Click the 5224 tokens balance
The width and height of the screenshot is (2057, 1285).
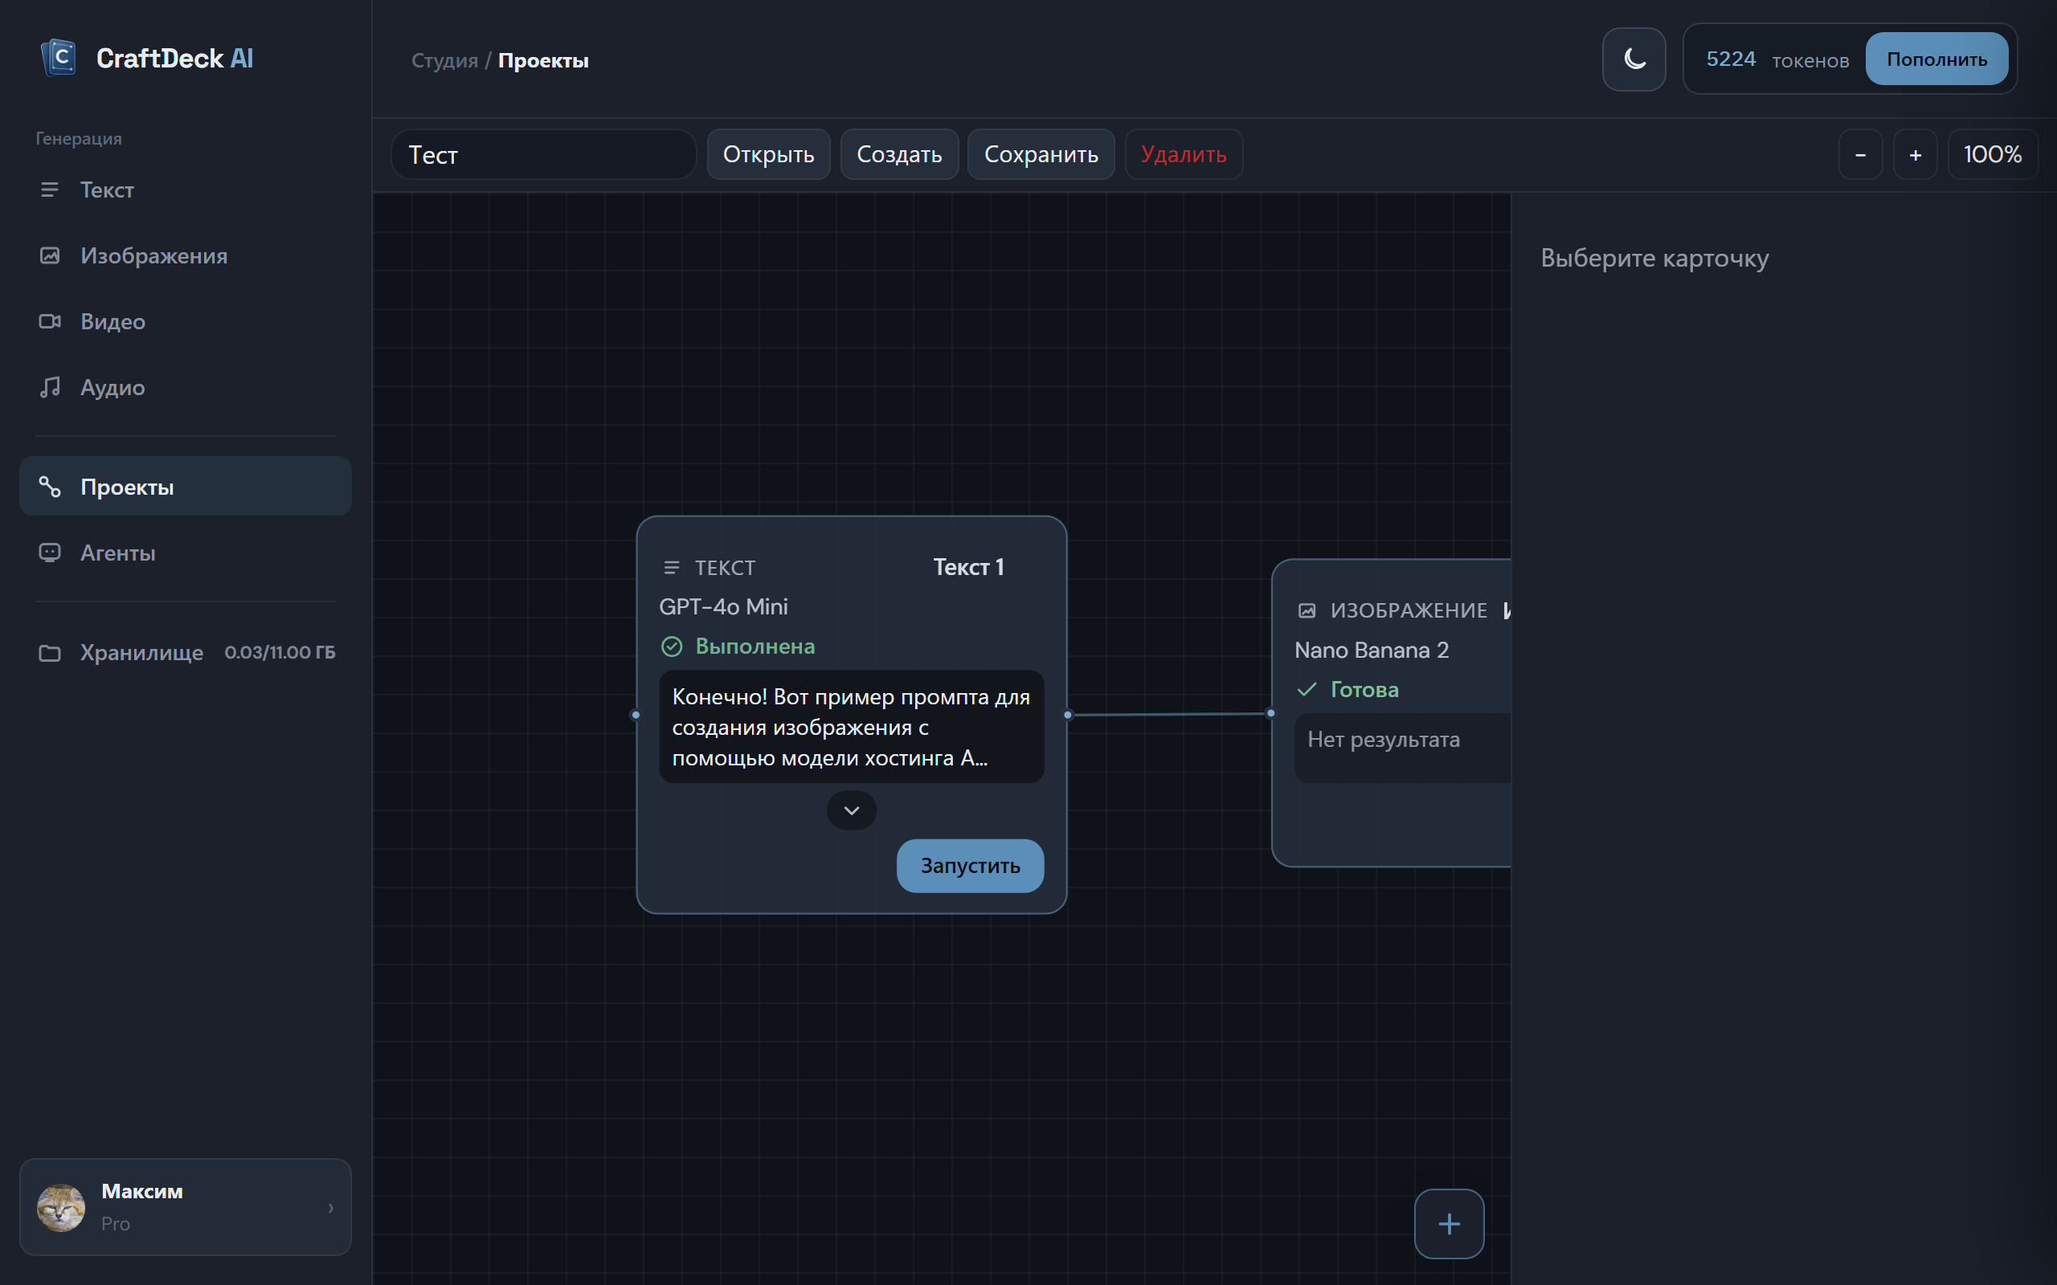(1731, 59)
